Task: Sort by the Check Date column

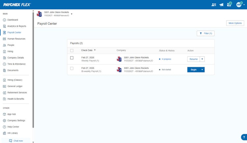Action: coord(88,50)
